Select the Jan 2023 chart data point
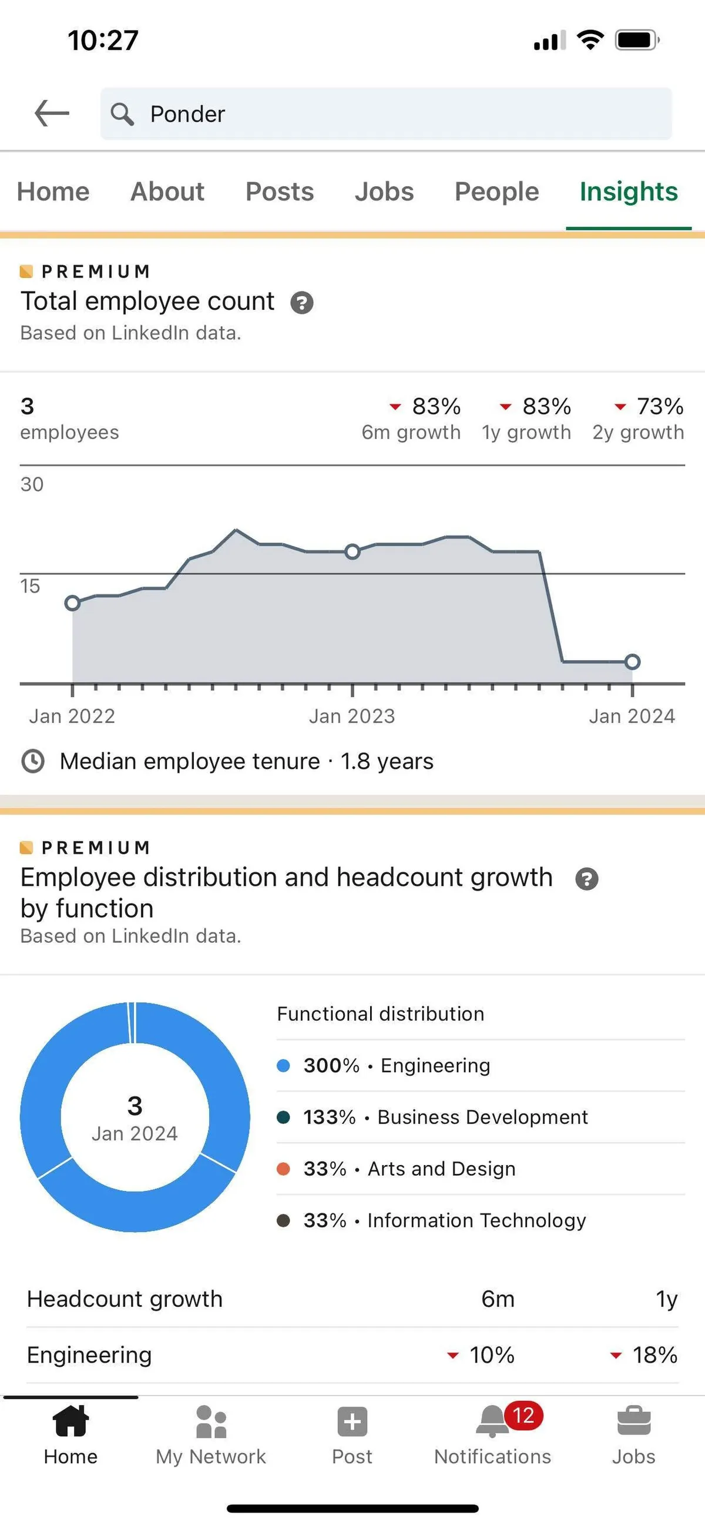 click(352, 551)
